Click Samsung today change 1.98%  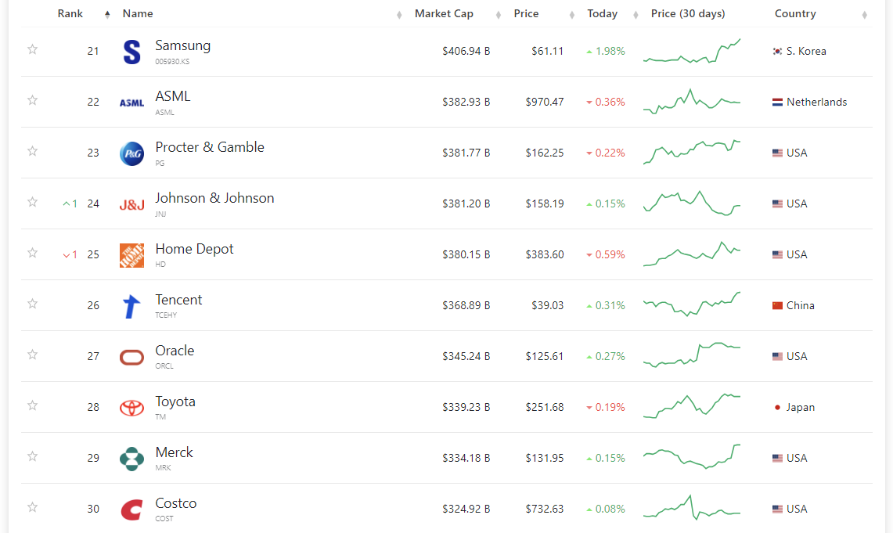point(606,51)
